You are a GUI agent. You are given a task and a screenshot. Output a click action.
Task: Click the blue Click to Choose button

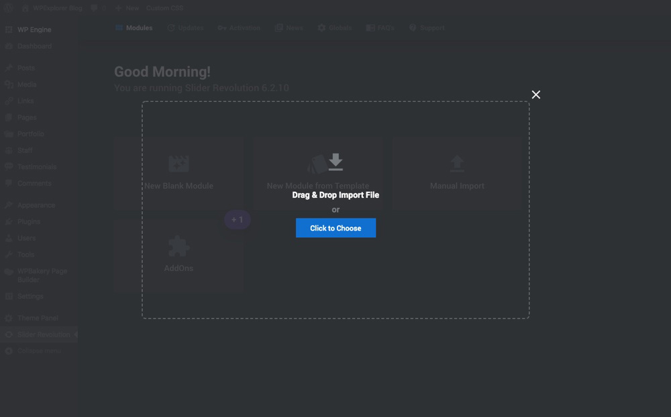(x=335, y=228)
